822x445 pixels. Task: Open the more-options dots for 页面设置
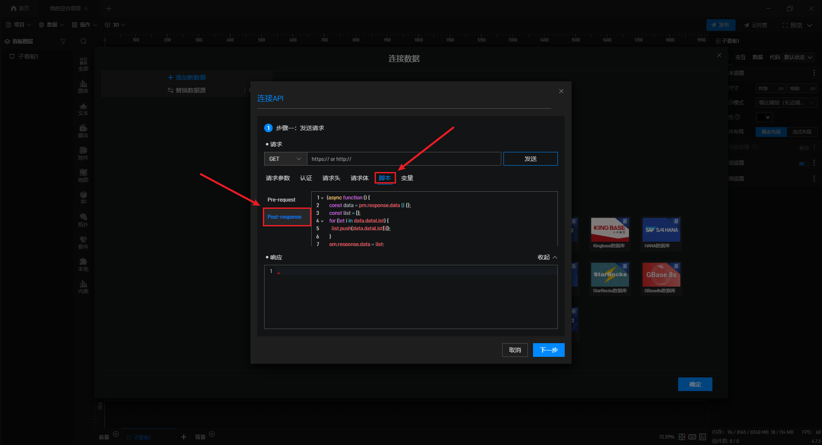(x=814, y=178)
